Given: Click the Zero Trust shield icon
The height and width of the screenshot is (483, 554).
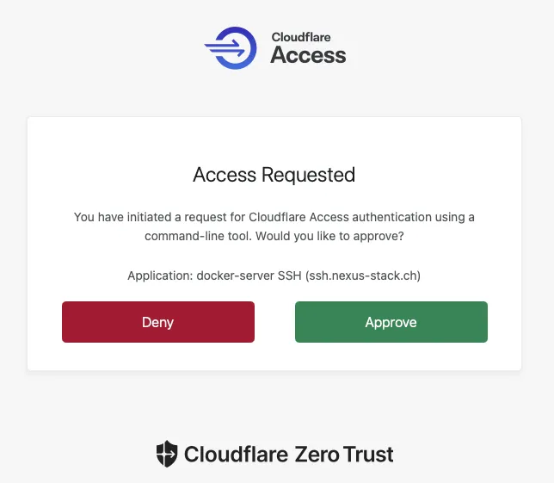Looking at the screenshot, I should pos(167,454).
